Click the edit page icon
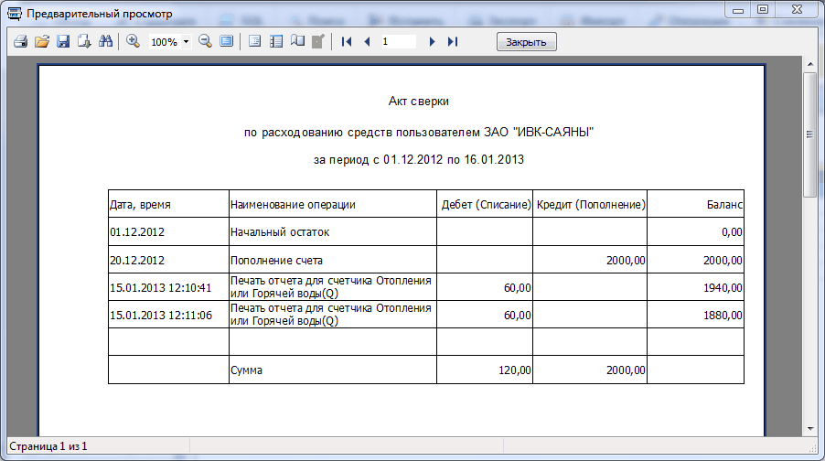825x461 pixels. (x=318, y=41)
